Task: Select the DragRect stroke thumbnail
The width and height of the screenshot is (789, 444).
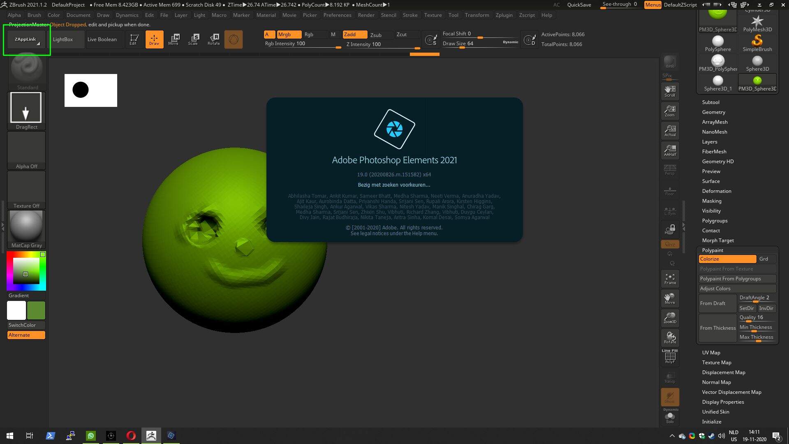Action: click(x=26, y=111)
